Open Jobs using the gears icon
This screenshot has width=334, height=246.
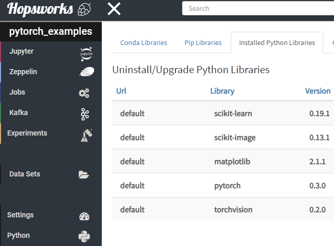pos(84,93)
